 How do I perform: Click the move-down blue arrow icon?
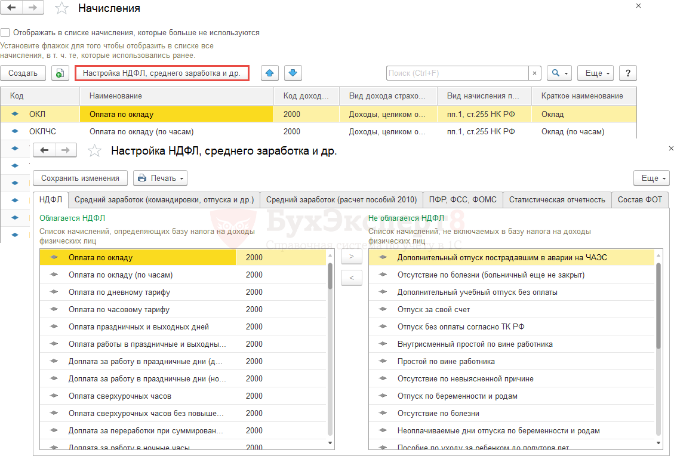[x=293, y=73]
